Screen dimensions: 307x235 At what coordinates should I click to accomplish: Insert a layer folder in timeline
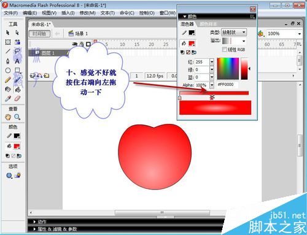click(47, 75)
